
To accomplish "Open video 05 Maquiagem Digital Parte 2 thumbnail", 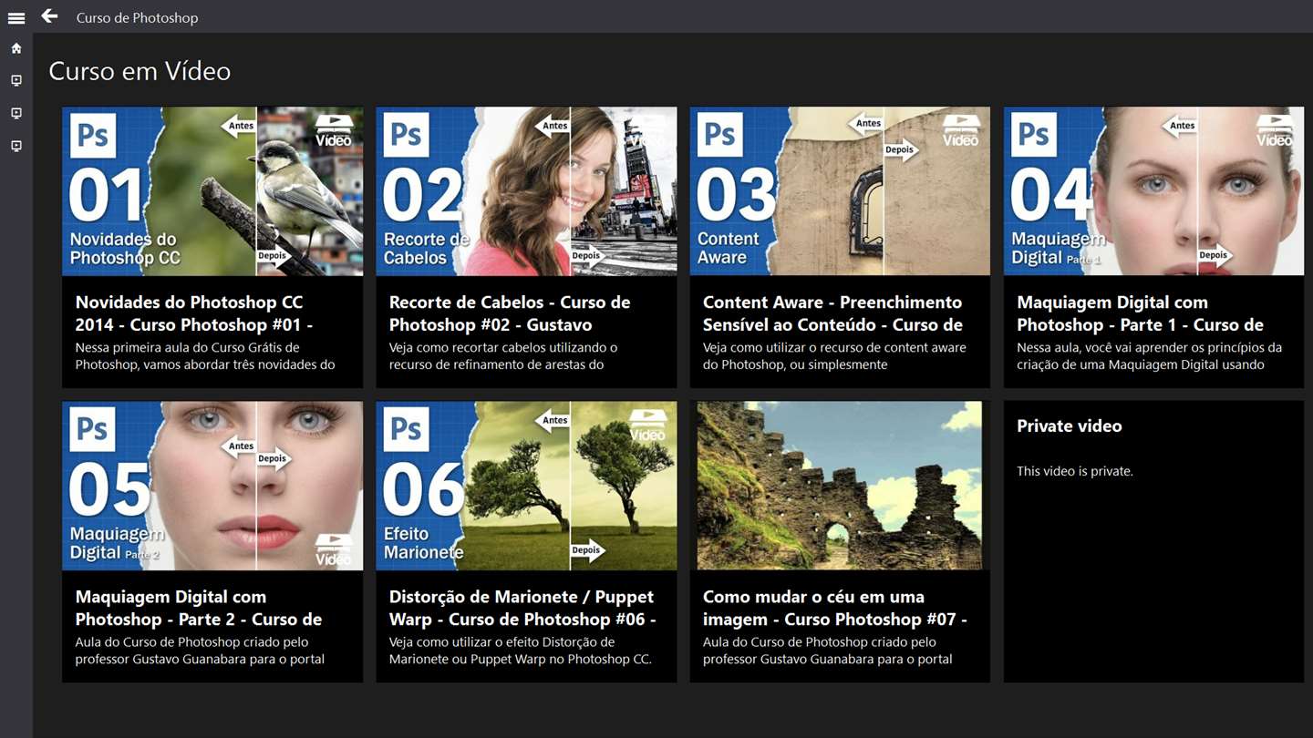I will (x=212, y=486).
